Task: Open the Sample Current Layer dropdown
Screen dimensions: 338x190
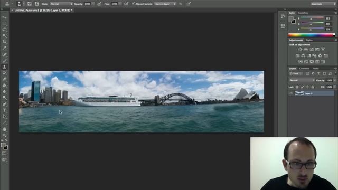Action: pyautogui.click(x=165, y=4)
